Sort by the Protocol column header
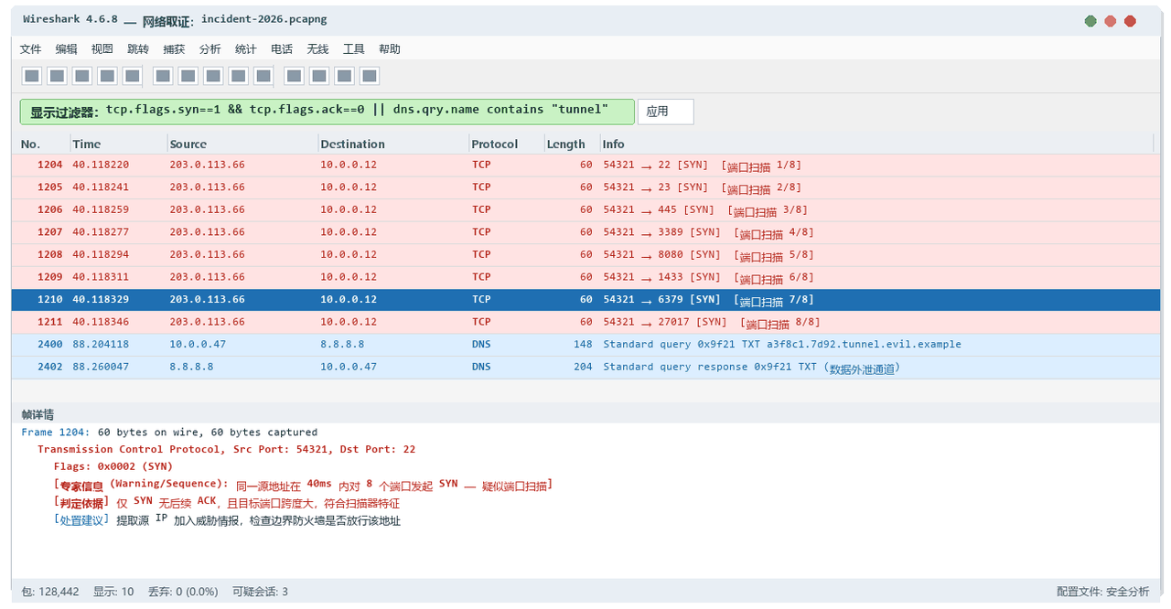 click(507, 144)
